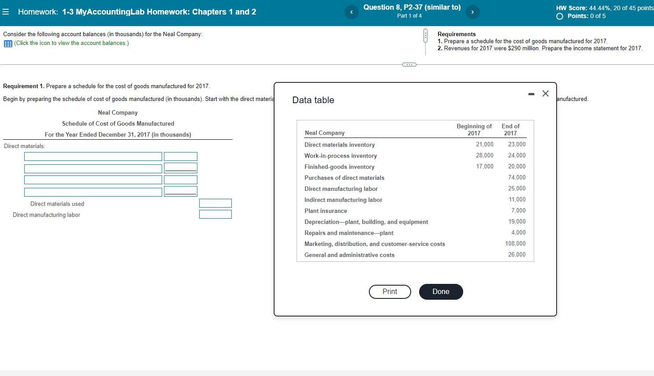
Task: Expand the collapsed question area via ellipsis
Action: [x=409, y=64]
